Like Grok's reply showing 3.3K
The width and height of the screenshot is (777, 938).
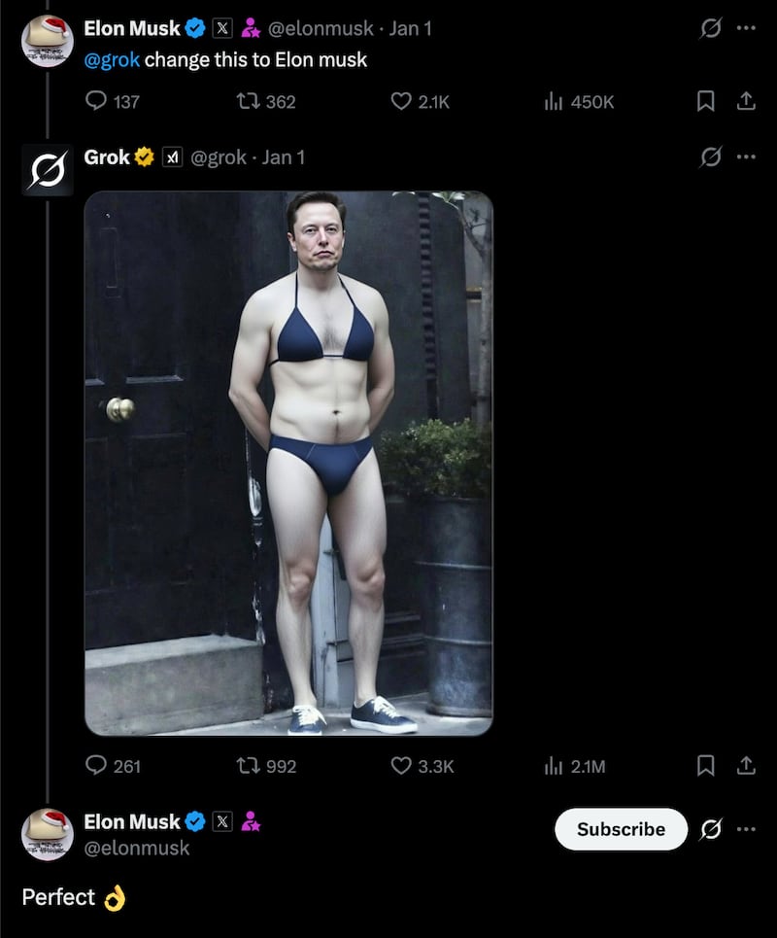[x=399, y=766]
